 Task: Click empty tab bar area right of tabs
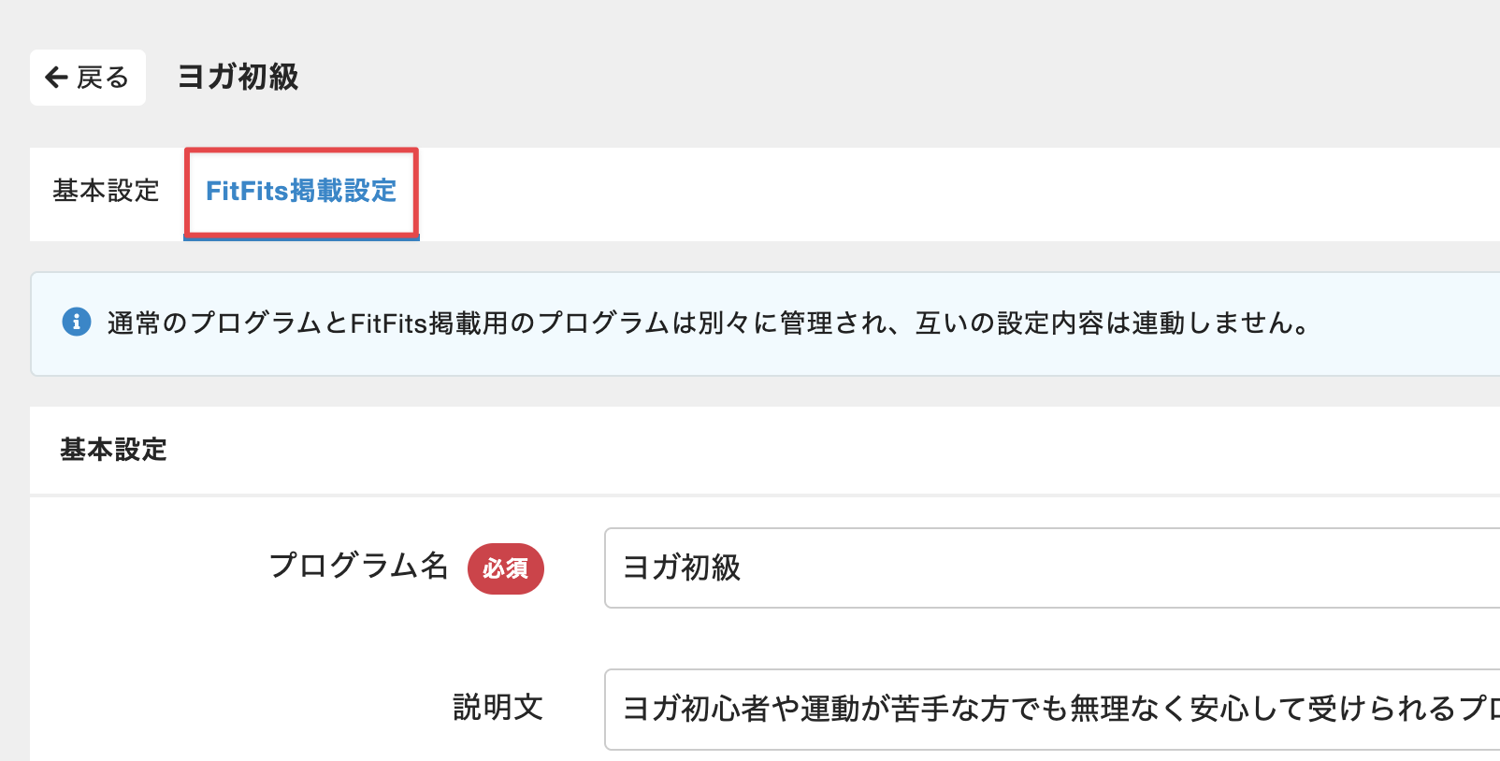coord(935,194)
